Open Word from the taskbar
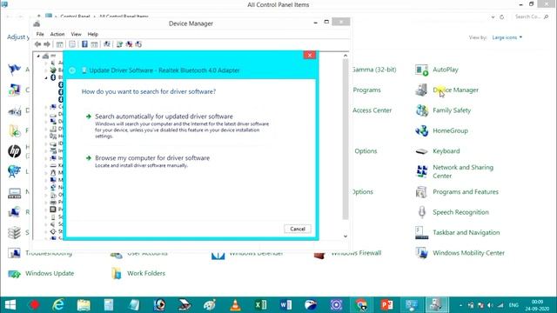 point(285,305)
